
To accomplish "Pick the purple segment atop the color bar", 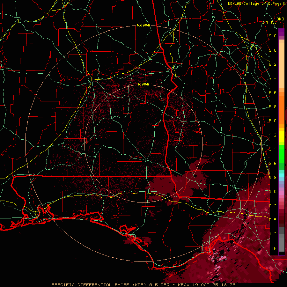I will coord(282,32).
